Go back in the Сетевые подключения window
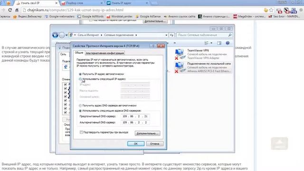 click(x=55, y=35)
